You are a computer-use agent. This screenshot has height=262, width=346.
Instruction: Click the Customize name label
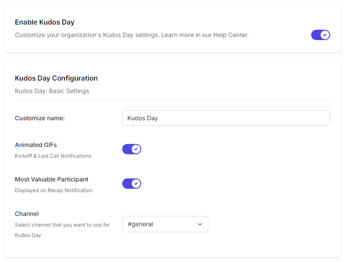click(40, 118)
